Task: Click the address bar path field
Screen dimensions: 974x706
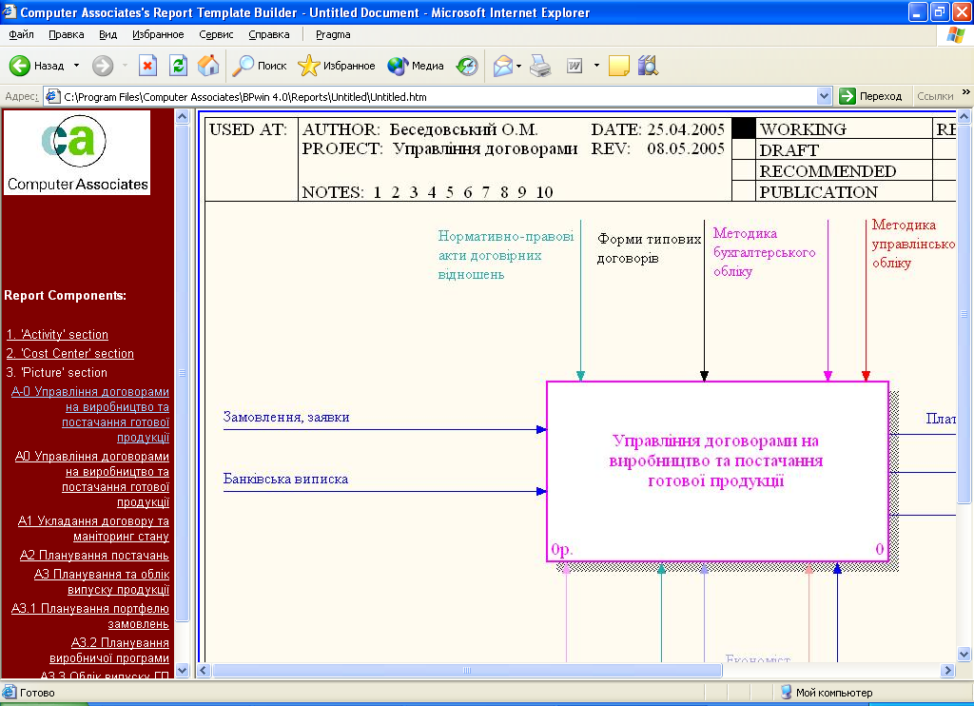Action: [438, 96]
